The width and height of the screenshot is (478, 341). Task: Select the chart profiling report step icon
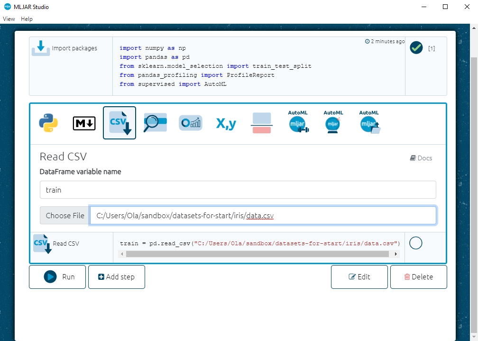click(191, 123)
